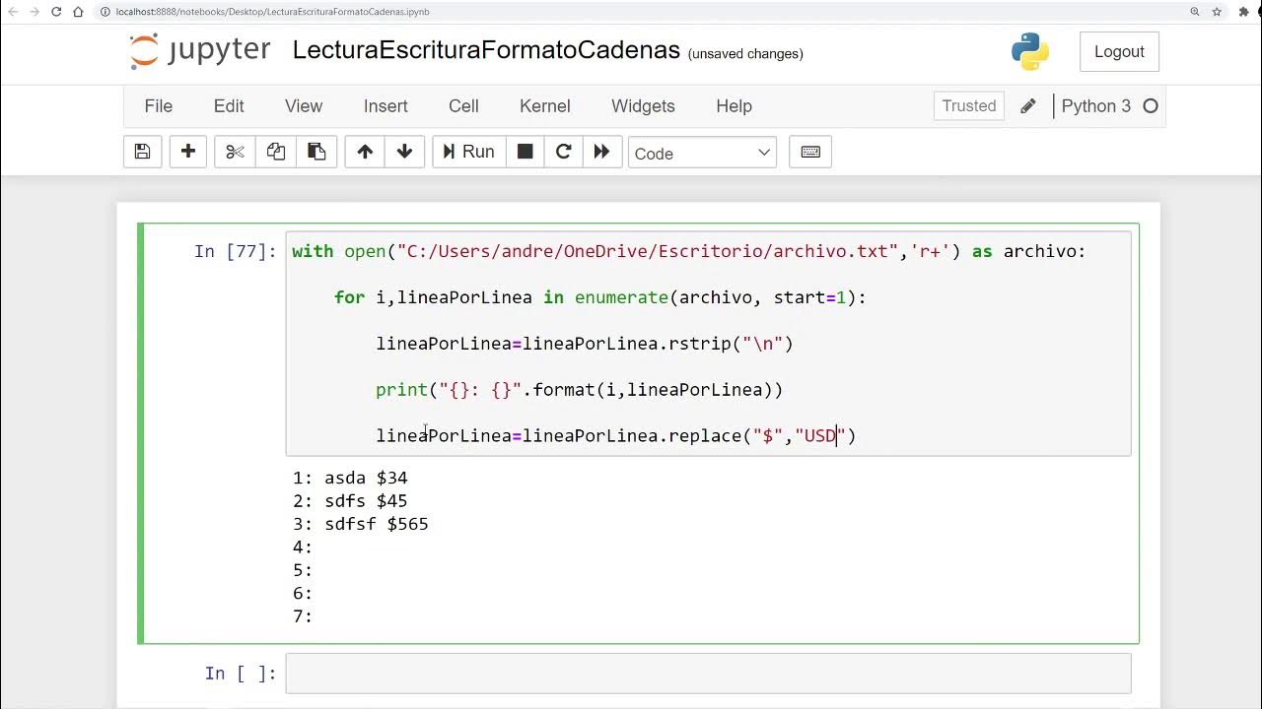Click the browser address bar URL
Image resolution: width=1262 pixels, height=709 pixels.
[272, 12]
